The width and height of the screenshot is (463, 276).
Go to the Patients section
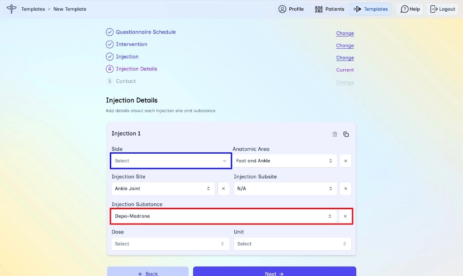[329, 9]
